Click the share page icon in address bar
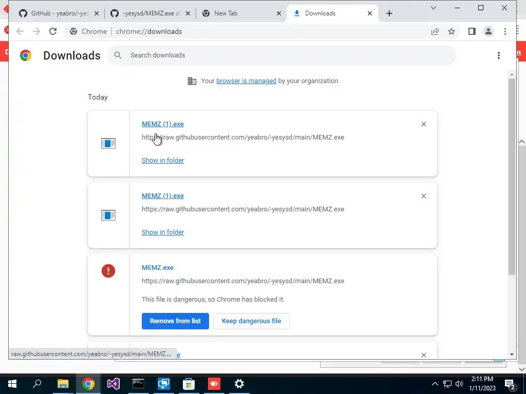The height and width of the screenshot is (394, 526). [435, 31]
